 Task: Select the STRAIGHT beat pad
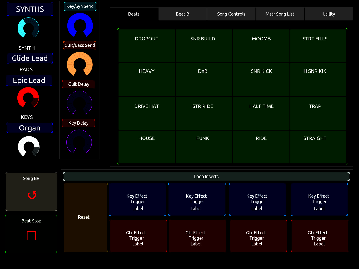click(318, 147)
